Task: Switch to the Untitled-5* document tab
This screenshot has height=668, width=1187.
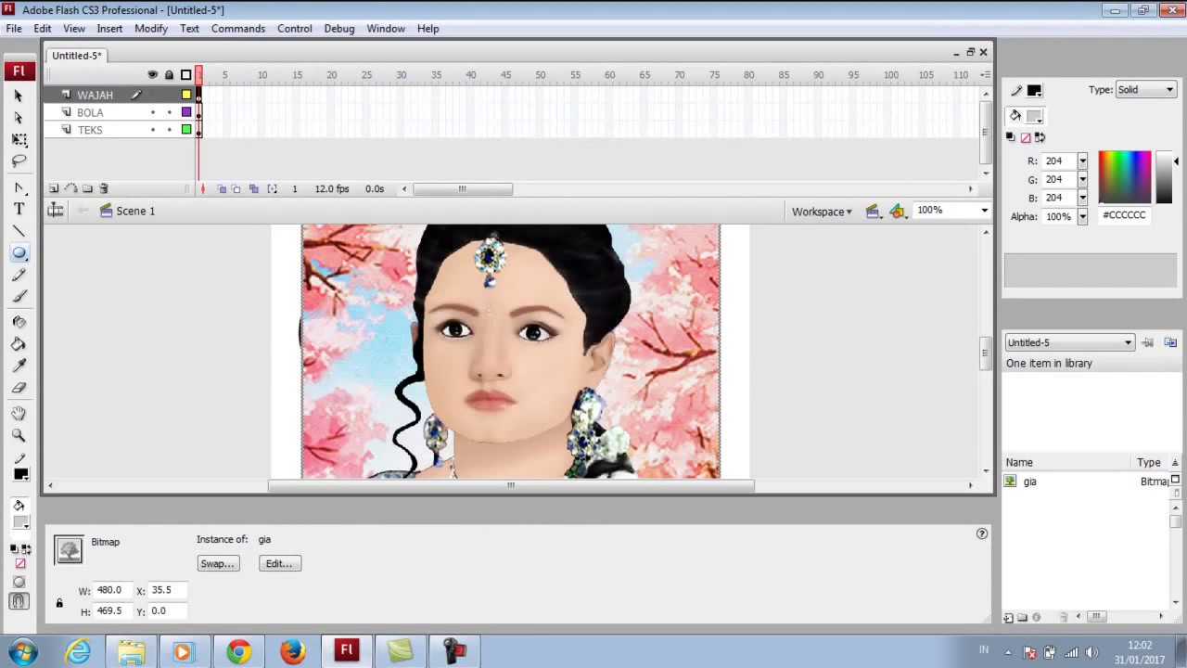Action: point(77,56)
